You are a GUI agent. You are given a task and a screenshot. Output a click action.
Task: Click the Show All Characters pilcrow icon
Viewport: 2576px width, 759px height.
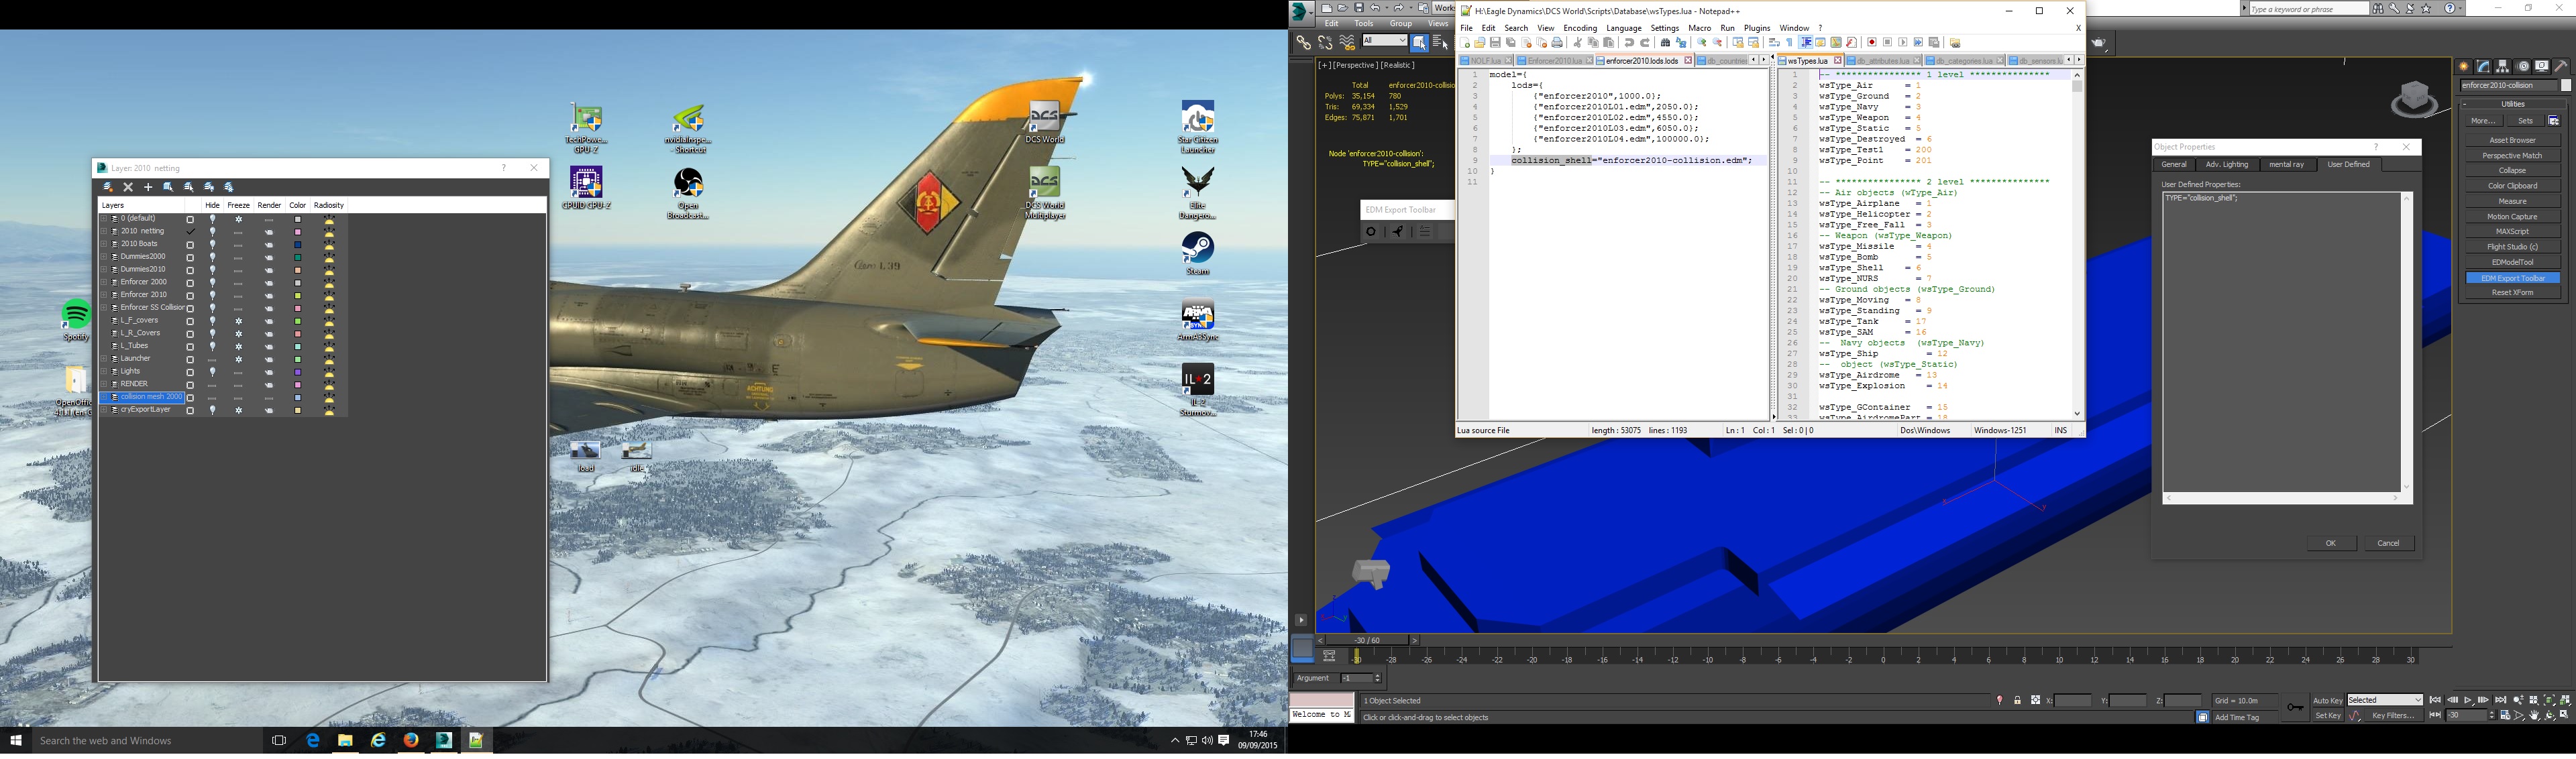[x=1790, y=43]
